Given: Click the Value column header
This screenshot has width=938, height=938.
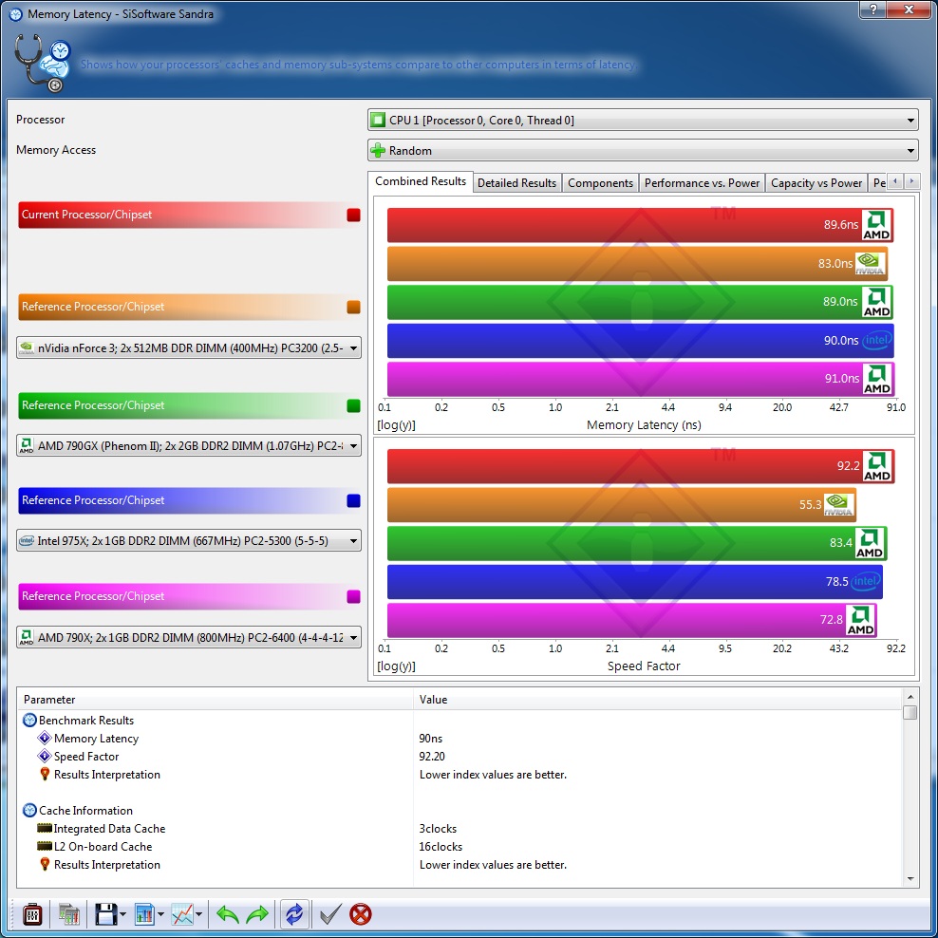Looking at the screenshot, I should [657, 700].
